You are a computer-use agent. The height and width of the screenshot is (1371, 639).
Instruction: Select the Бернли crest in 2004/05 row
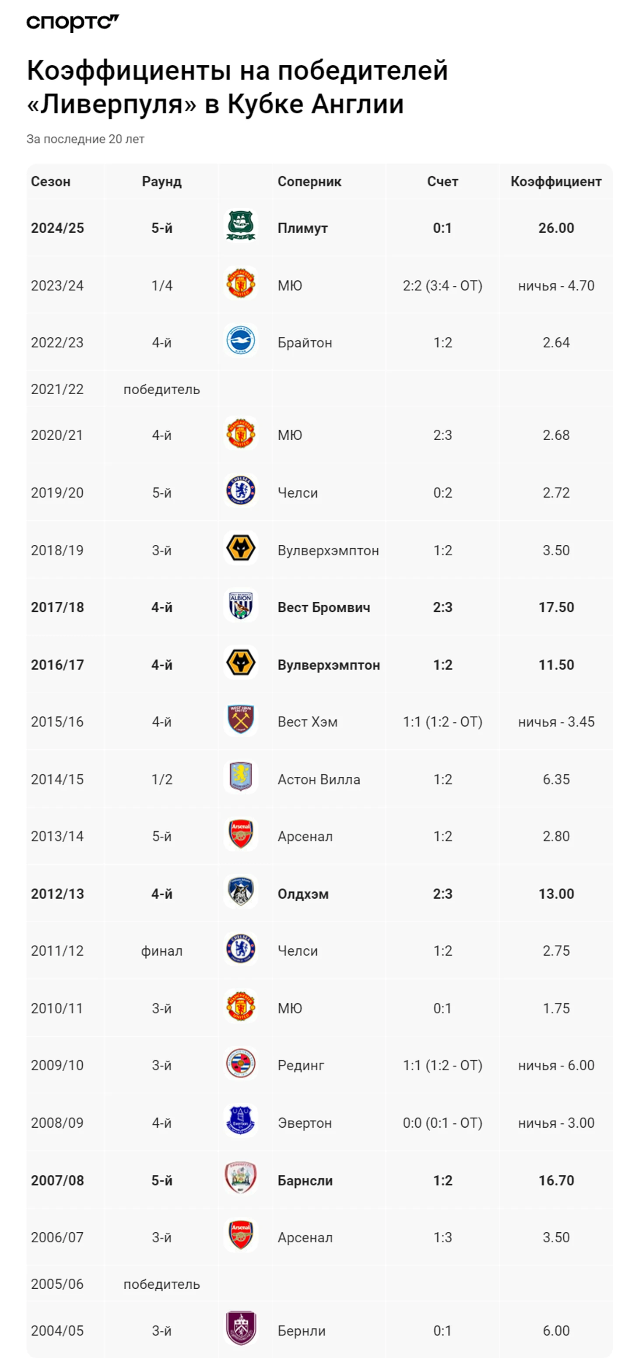(x=241, y=1328)
